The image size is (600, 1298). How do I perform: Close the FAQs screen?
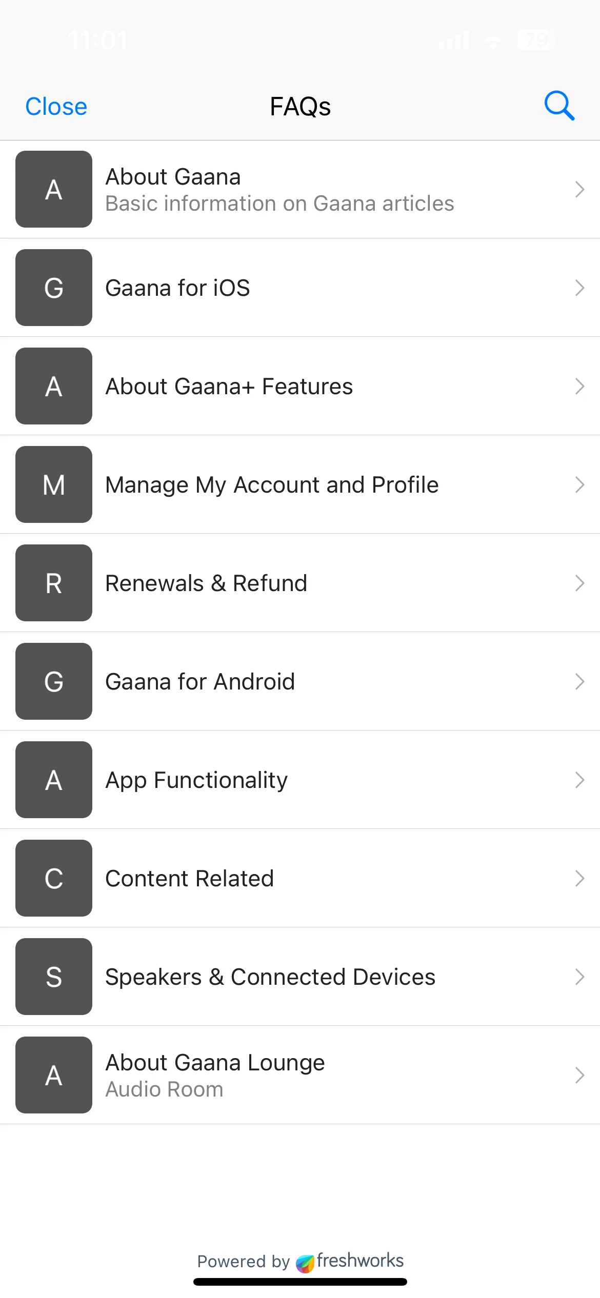click(x=56, y=107)
